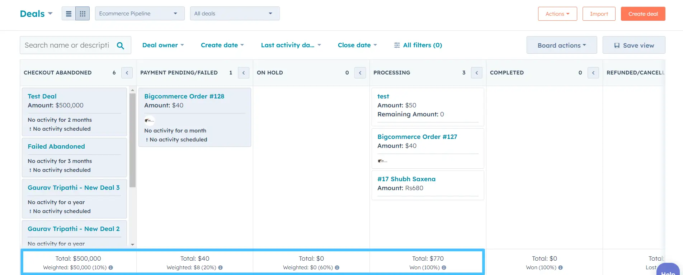The width and height of the screenshot is (683, 275).
Task: Open the Board actions menu
Action: coord(561,45)
